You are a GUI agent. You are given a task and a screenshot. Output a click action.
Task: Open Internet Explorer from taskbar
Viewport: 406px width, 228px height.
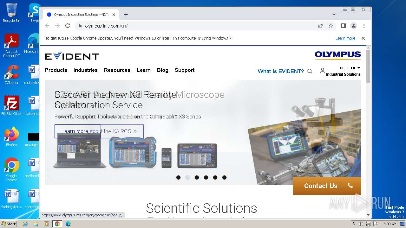[x=25, y=224]
